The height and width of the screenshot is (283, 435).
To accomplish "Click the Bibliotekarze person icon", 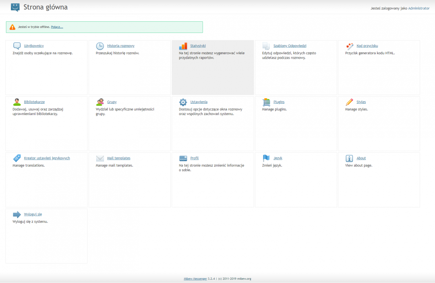I will tap(17, 102).
